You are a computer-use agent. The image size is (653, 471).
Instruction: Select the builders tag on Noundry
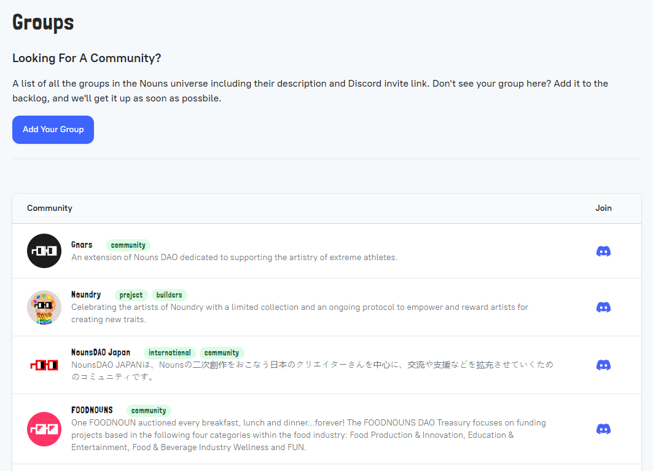[x=169, y=295]
